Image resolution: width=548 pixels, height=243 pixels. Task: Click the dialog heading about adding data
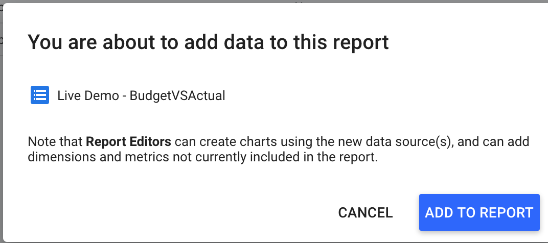[x=208, y=42]
